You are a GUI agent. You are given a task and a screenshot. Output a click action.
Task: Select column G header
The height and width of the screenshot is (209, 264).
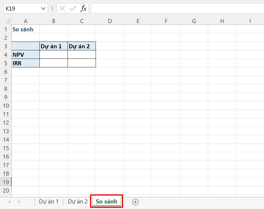coord(194,21)
